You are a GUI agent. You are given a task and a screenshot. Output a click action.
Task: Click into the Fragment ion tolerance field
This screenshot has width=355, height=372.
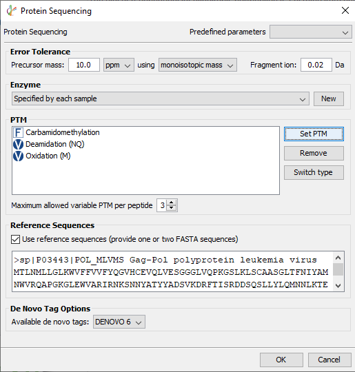pyautogui.click(x=316, y=65)
